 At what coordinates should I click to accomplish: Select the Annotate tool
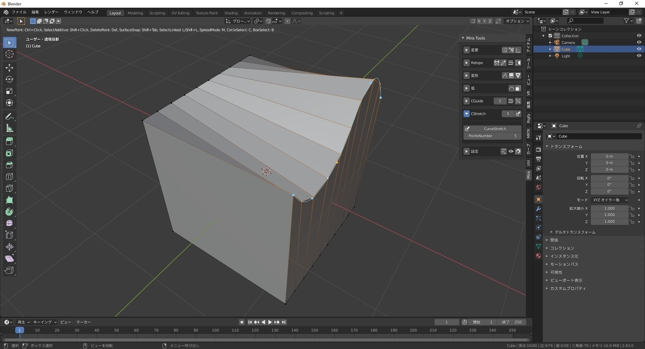tap(9, 117)
